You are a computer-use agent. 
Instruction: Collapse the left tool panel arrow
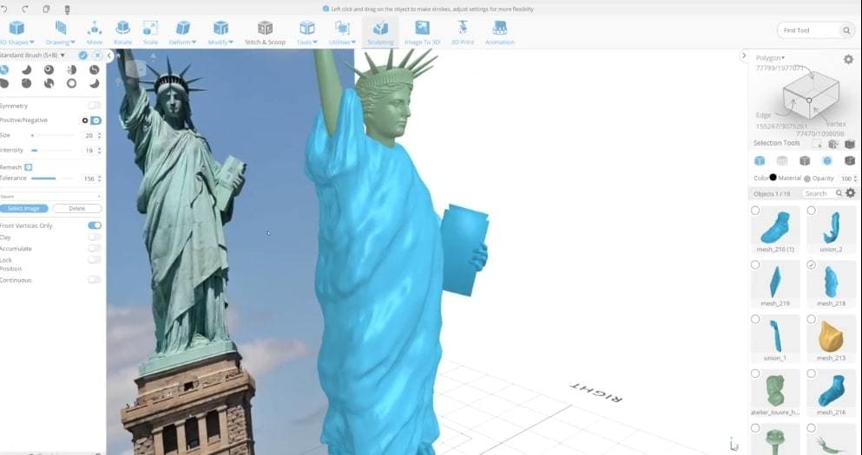(109, 55)
